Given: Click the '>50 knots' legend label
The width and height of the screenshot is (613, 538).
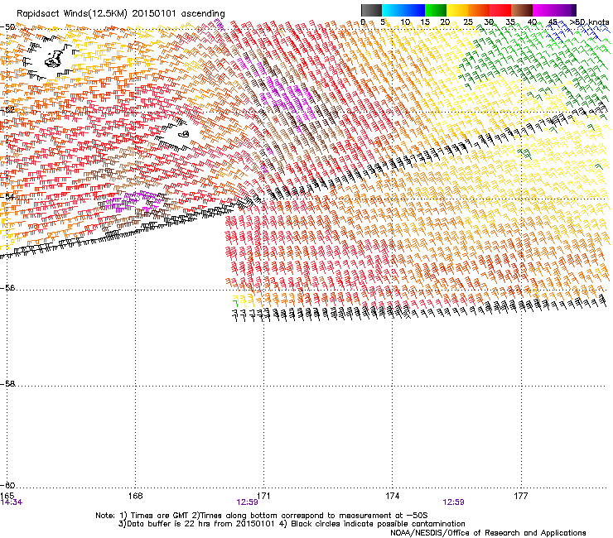Looking at the screenshot, I should coord(589,22).
